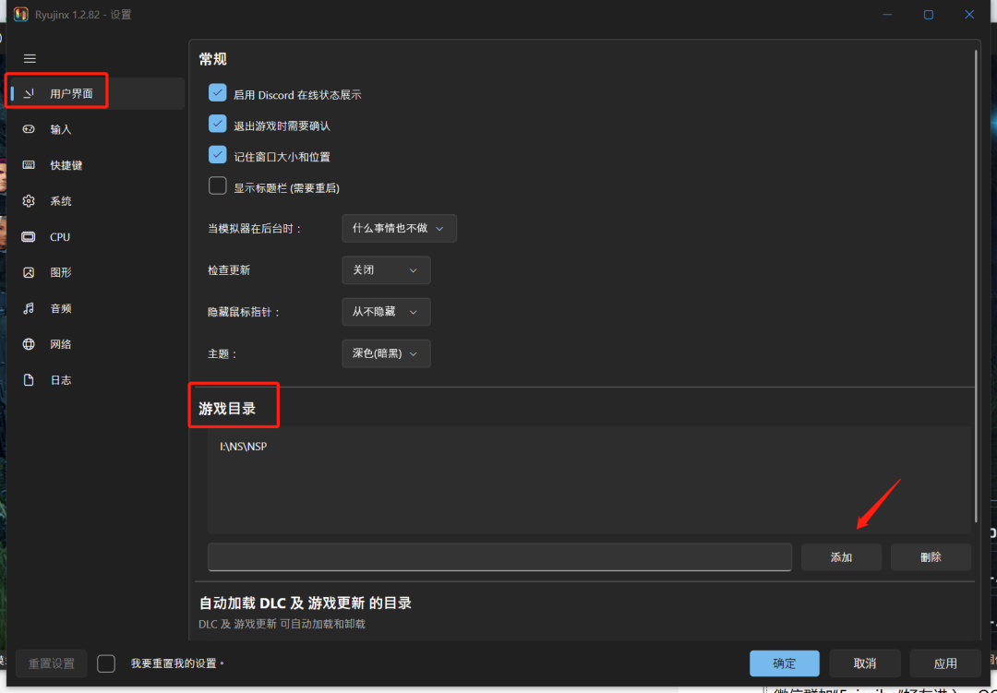Click the game directory path input field
Viewport: 997px width, 693px height.
499,557
